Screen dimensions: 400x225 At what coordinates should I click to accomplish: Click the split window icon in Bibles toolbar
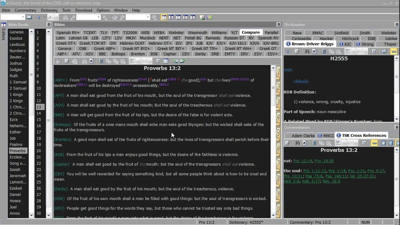tap(166, 61)
